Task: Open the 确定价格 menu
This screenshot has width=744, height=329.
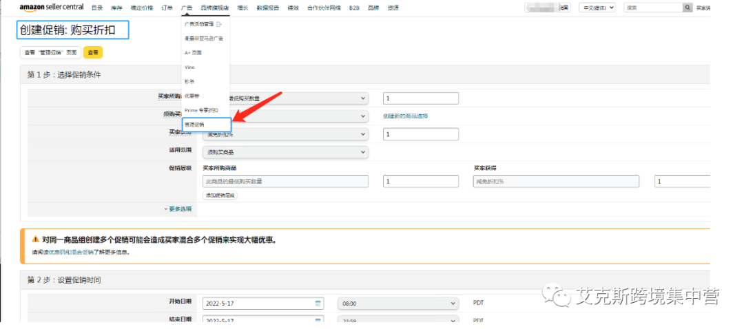Action: (x=142, y=8)
